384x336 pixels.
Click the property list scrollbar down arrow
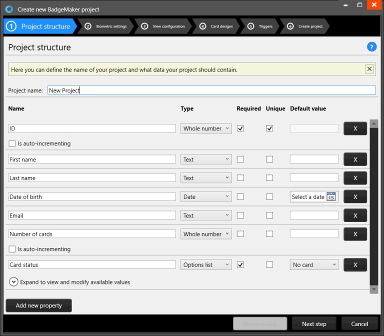(373, 289)
